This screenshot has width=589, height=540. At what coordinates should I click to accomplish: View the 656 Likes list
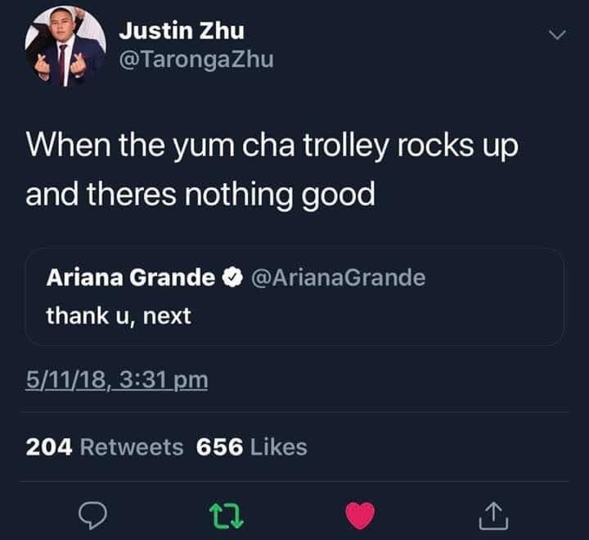[252, 447]
